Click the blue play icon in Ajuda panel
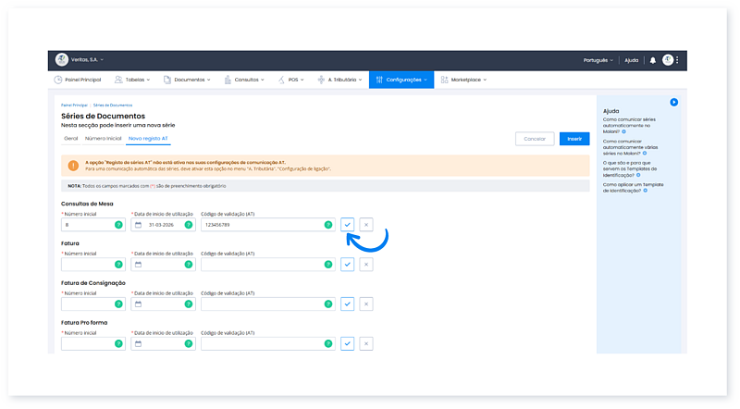Screen dimensions: 740x409 pos(674,102)
